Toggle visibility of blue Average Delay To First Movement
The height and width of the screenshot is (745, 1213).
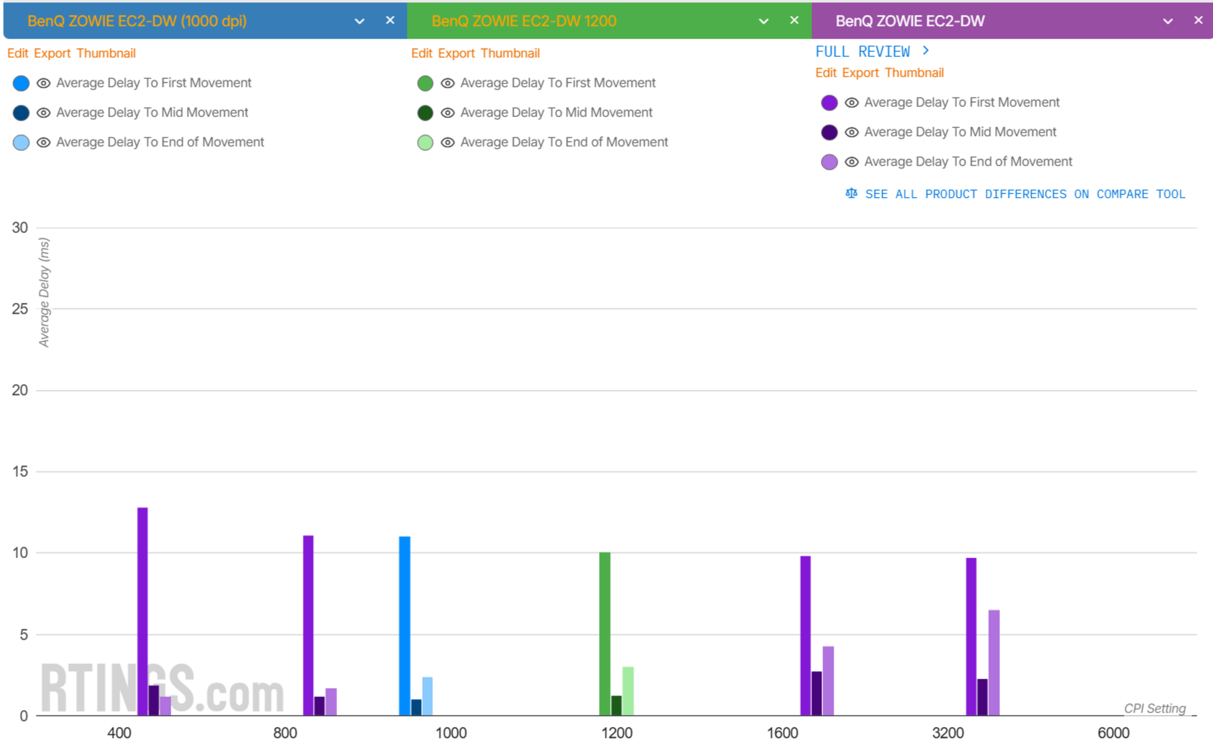43,83
